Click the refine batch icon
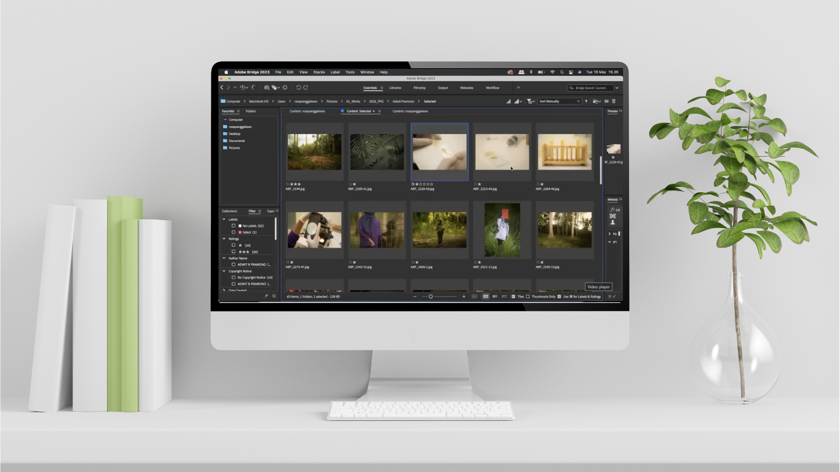Screen dimensions: 840x472 (x=275, y=88)
